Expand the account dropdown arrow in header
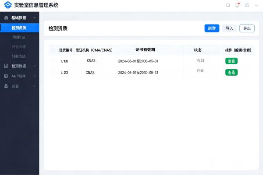Screen dimensions: 263x175 click(x=256, y=5)
